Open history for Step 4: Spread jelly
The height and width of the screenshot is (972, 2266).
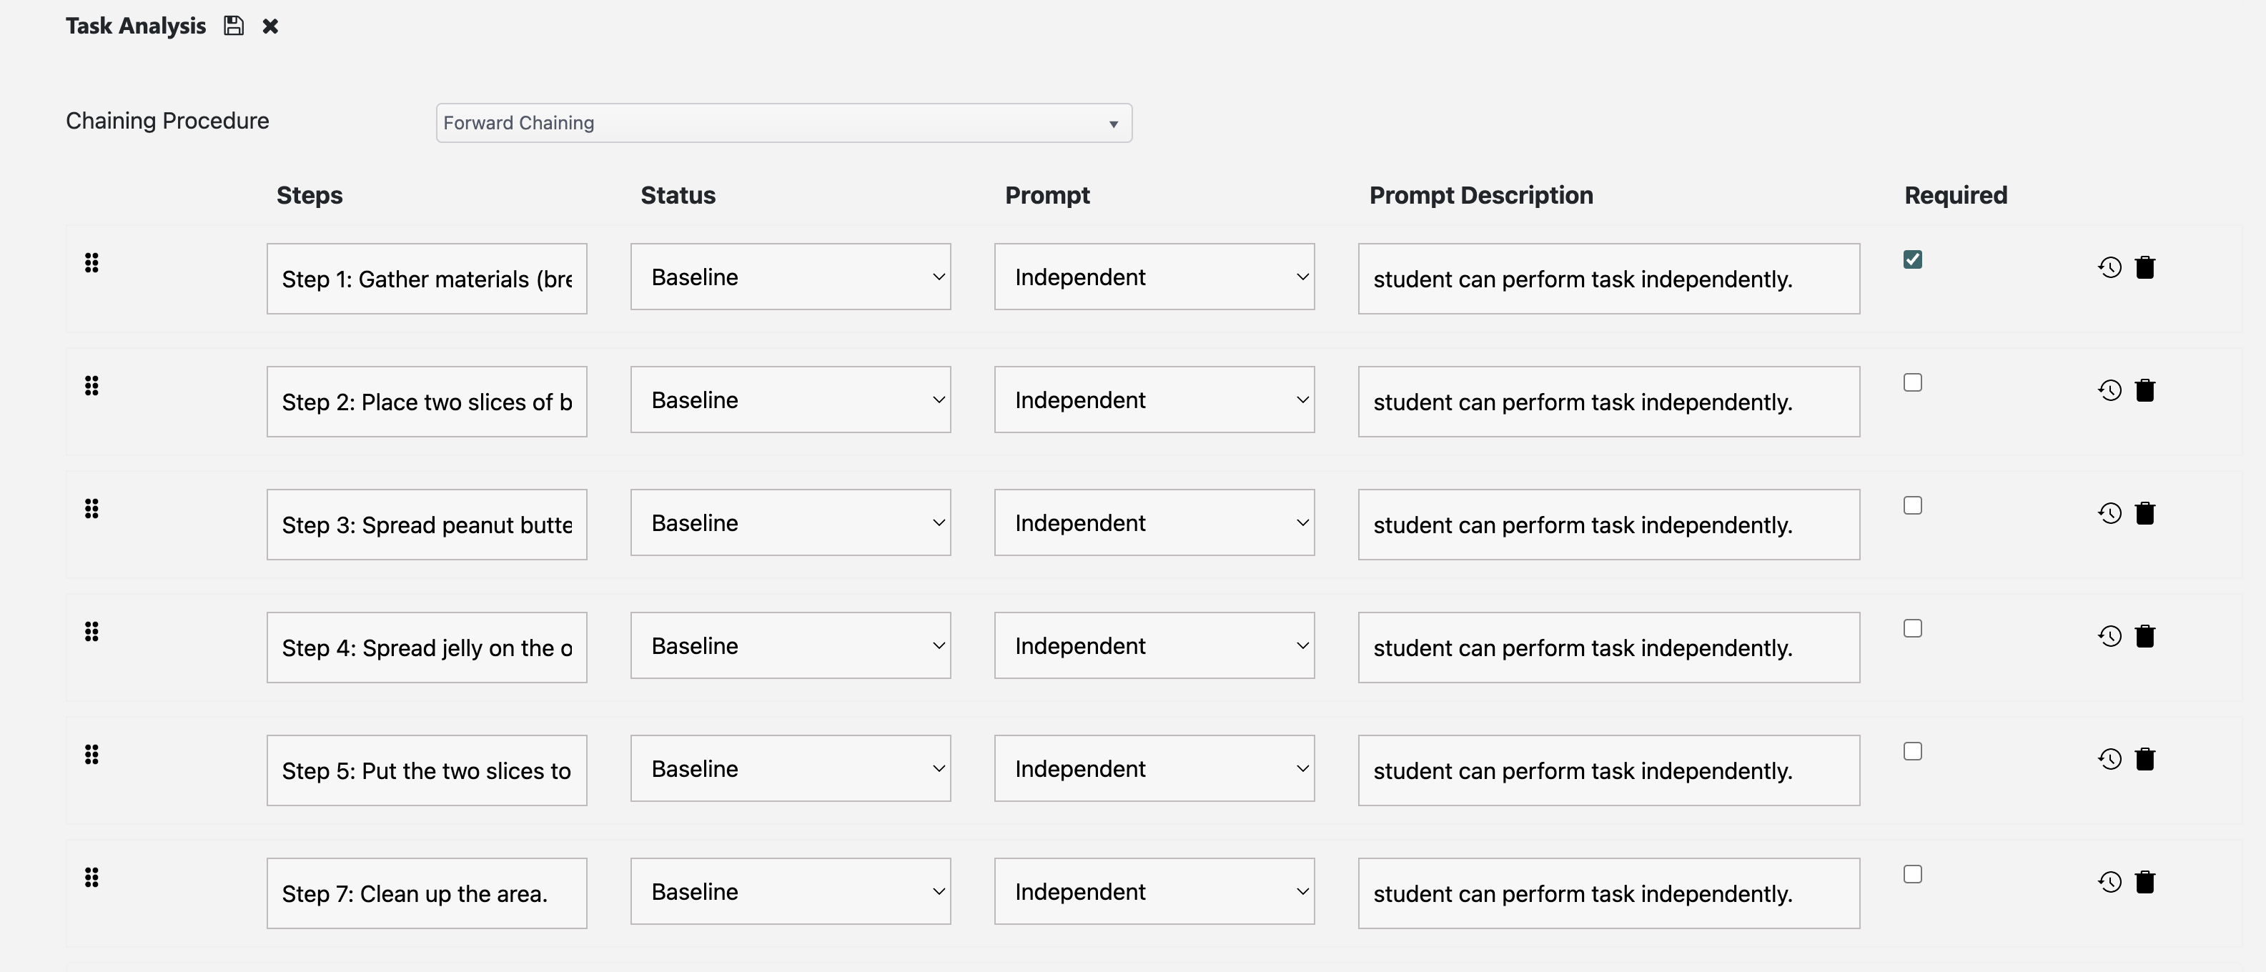(x=2109, y=636)
